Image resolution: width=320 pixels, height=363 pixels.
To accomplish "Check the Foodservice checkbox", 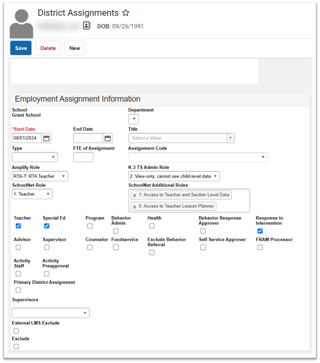I will pyautogui.click(x=116, y=248).
